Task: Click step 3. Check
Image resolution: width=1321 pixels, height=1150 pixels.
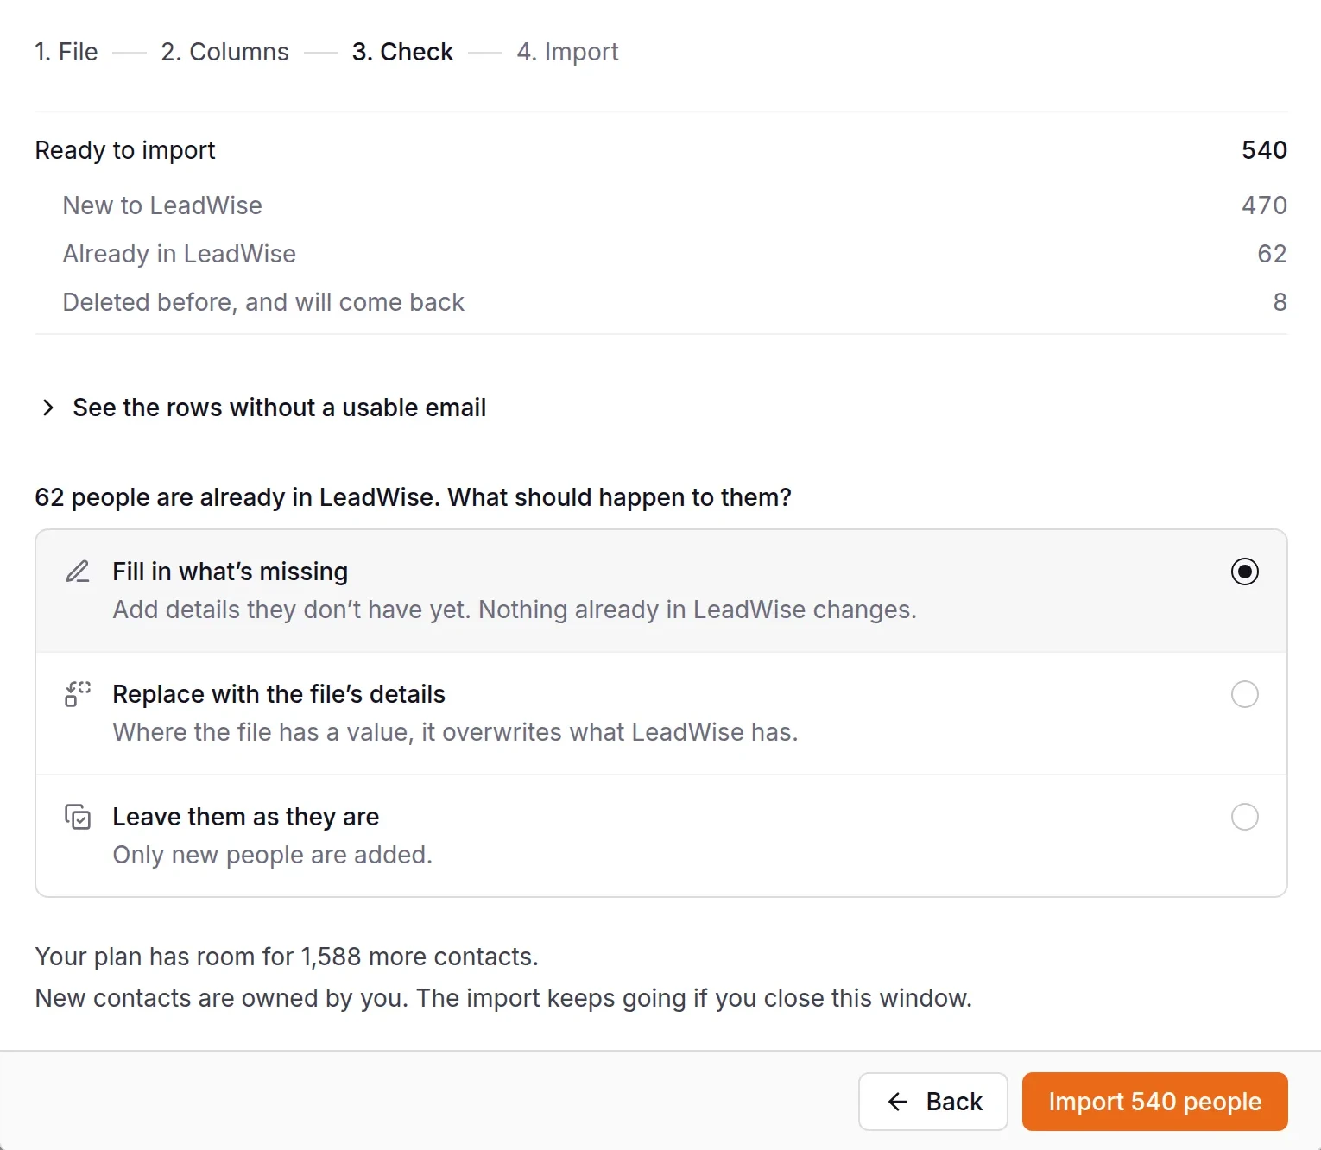Action: 402,52
